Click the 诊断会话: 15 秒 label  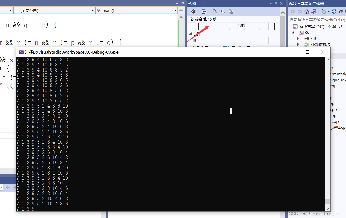204,19
